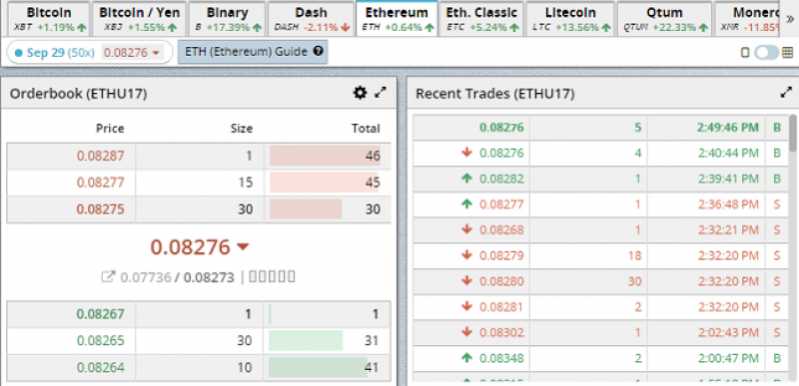The height and width of the screenshot is (386, 799).
Task: Click the Recent Trades (ETHU17) title
Action: tap(495, 94)
